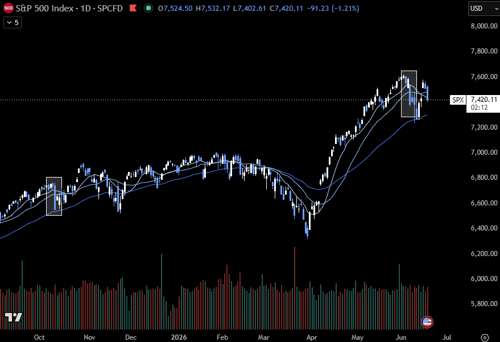Click the 7,420.11 current price label
The width and height of the screenshot is (500, 342).
click(484, 100)
